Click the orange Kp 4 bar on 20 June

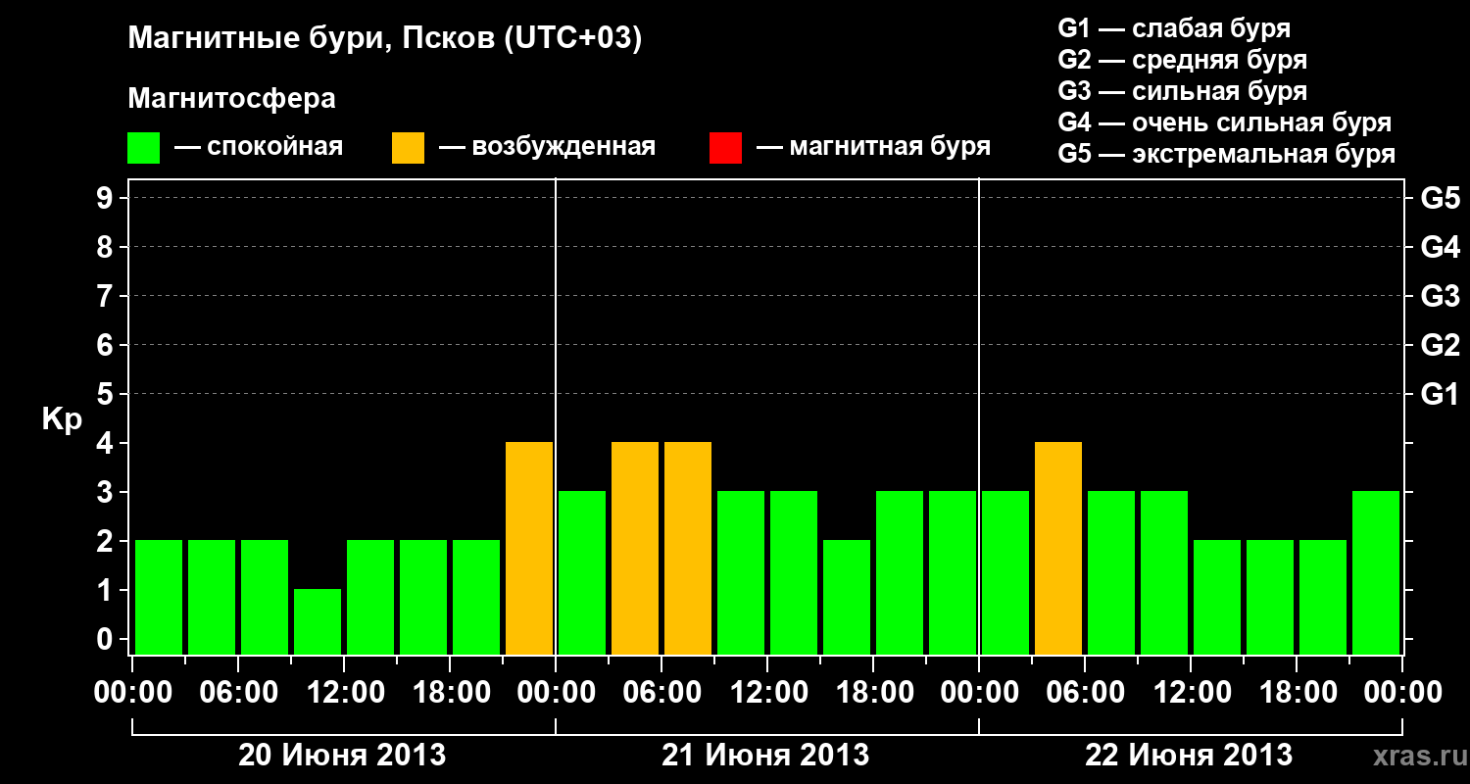(x=529, y=548)
